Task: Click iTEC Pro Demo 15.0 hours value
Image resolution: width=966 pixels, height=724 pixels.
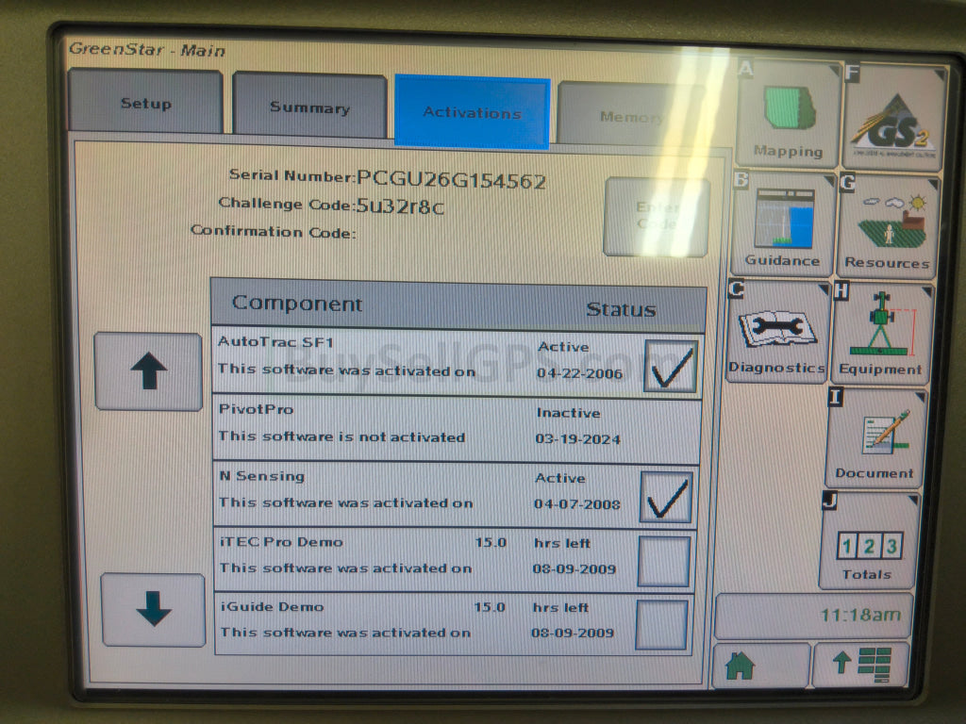Action: pyautogui.click(x=491, y=542)
